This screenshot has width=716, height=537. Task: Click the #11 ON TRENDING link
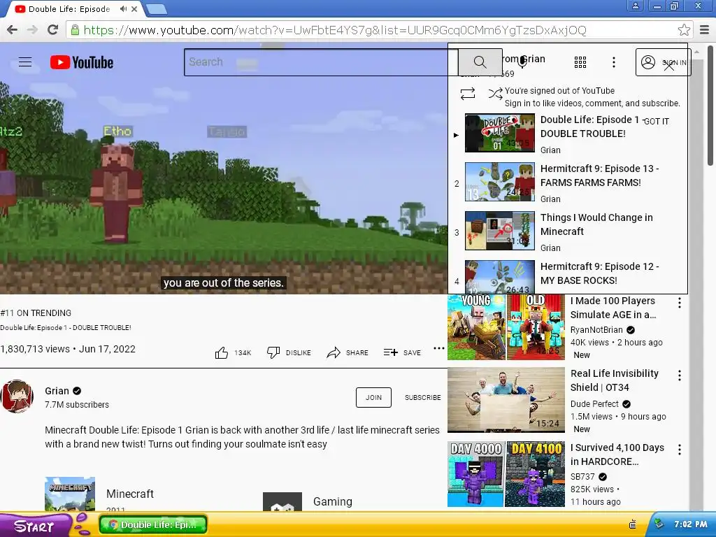point(36,313)
